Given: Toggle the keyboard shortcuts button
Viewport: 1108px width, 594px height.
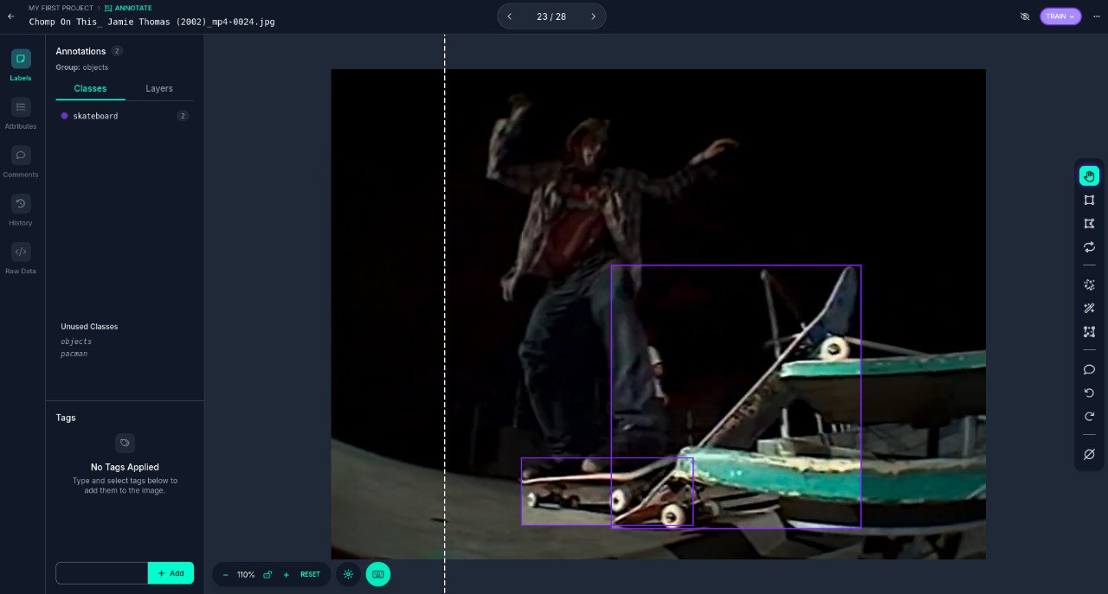Looking at the screenshot, I should (378, 574).
